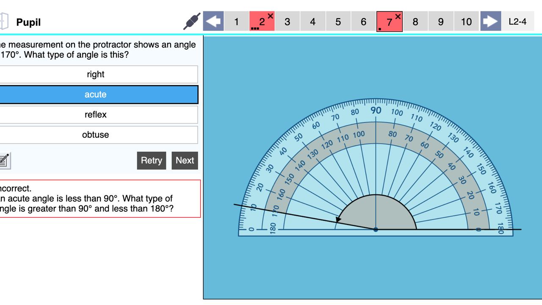The height and width of the screenshot is (305, 542).
Task: Open incorrect question 2 tab
Action: click(x=262, y=22)
